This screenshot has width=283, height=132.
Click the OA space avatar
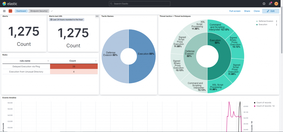point(11,11)
